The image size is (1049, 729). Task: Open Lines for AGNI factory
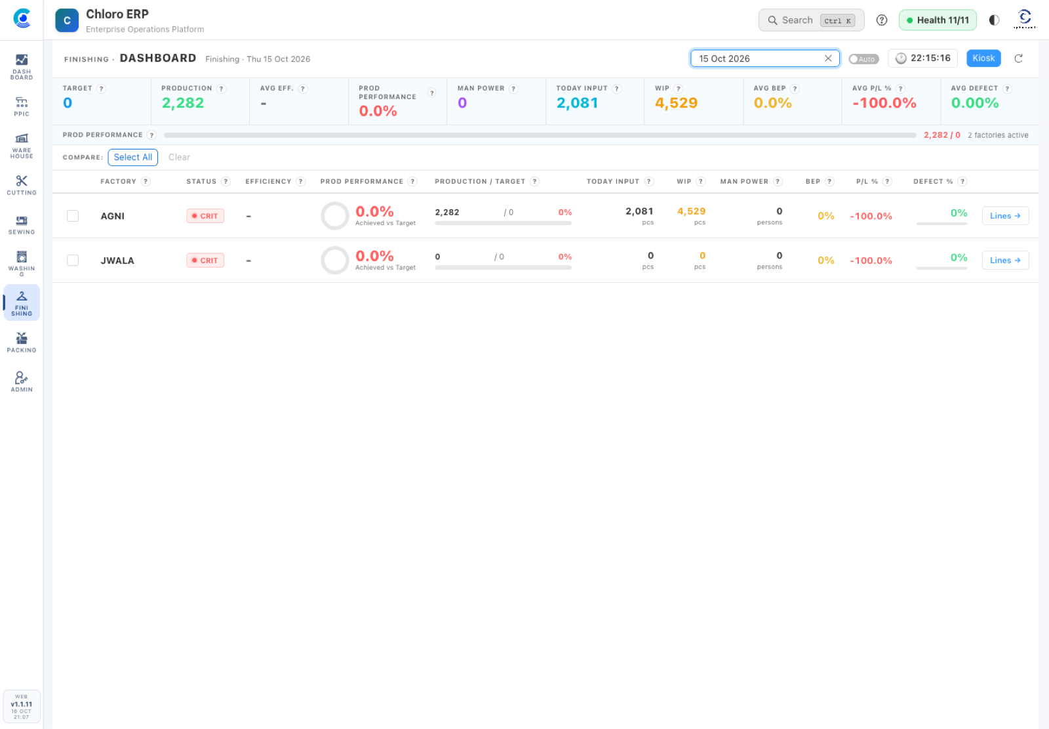(x=1005, y=216)
